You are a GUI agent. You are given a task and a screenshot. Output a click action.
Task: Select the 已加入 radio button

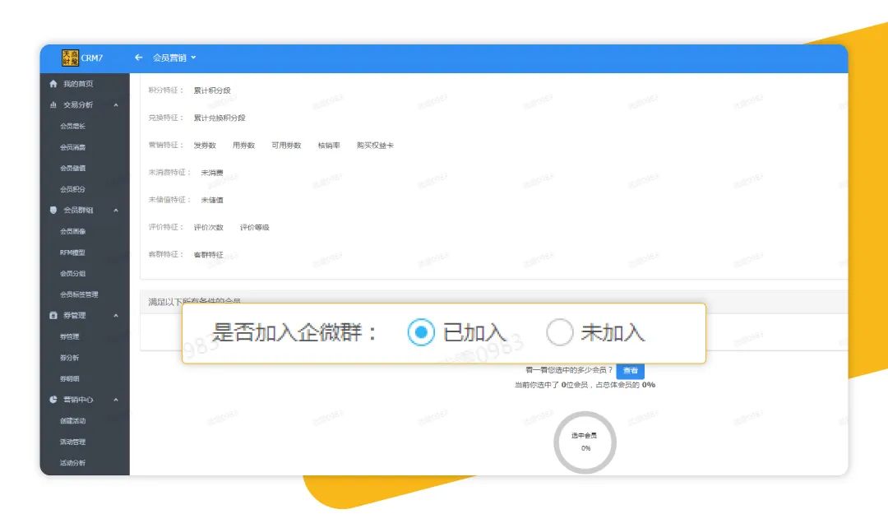(x=421, y=332)
